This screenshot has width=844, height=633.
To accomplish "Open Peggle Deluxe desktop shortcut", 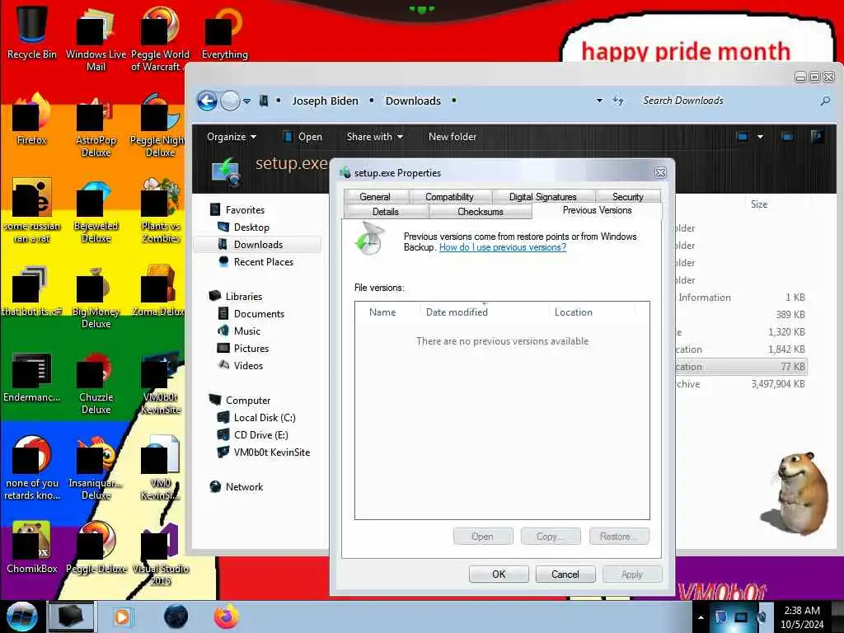I will click(x=96, y=548).
